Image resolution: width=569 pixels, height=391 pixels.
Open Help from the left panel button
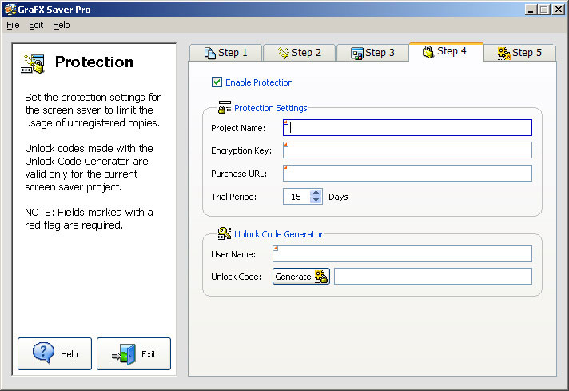point(55,353)
